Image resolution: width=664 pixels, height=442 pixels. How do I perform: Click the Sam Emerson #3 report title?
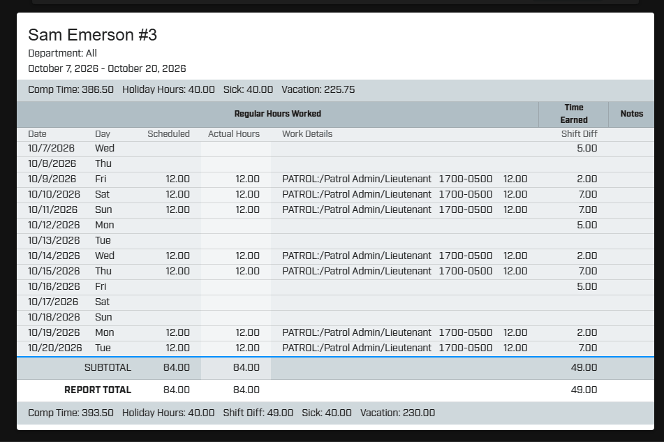coord(92,35)
